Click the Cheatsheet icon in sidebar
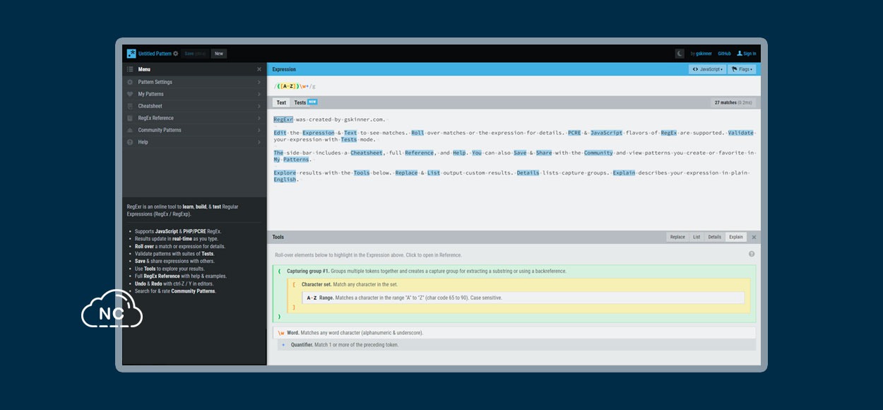 tap(130, 106)
